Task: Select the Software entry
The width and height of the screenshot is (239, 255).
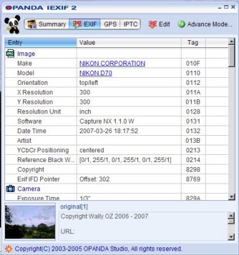Action: coord(116,121)
